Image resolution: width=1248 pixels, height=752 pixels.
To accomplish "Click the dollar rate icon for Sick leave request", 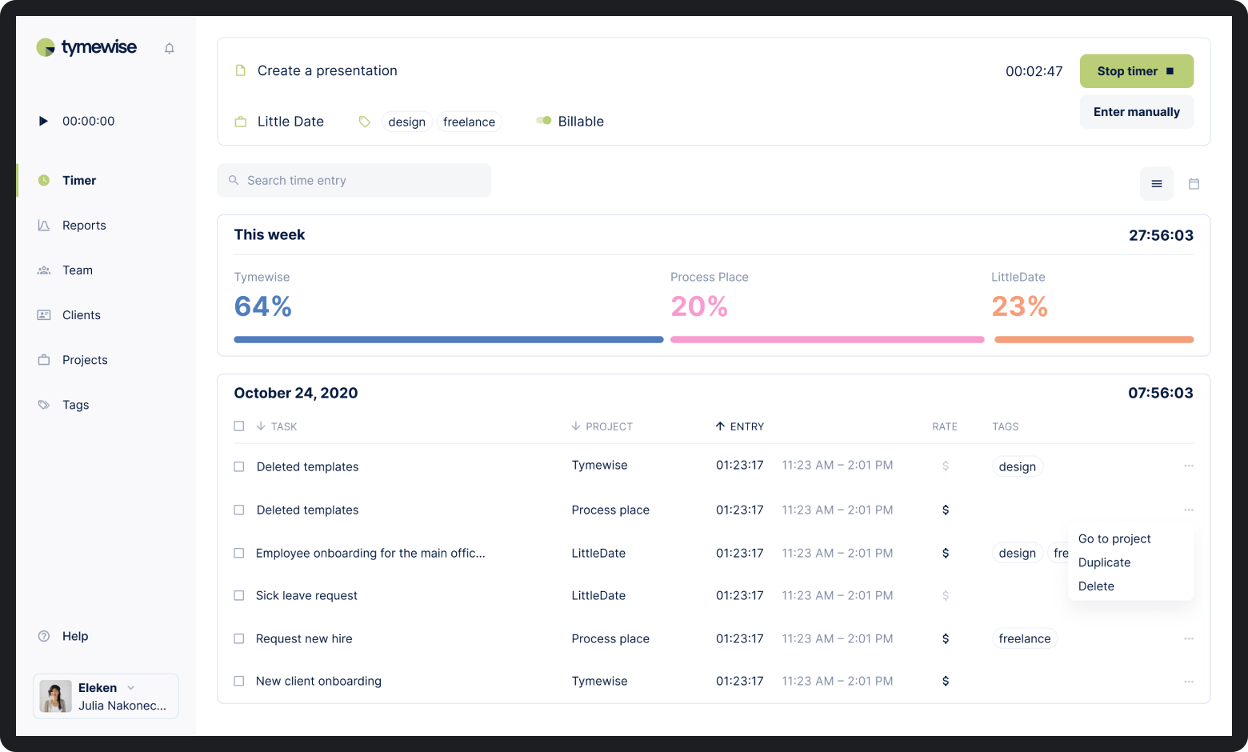I will tap(945, 596).
